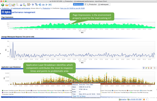Viewport: 157px width, 101px height.
Task: Click the bar chart type icon in chart toolbar
Action: [x=146, y=68]
